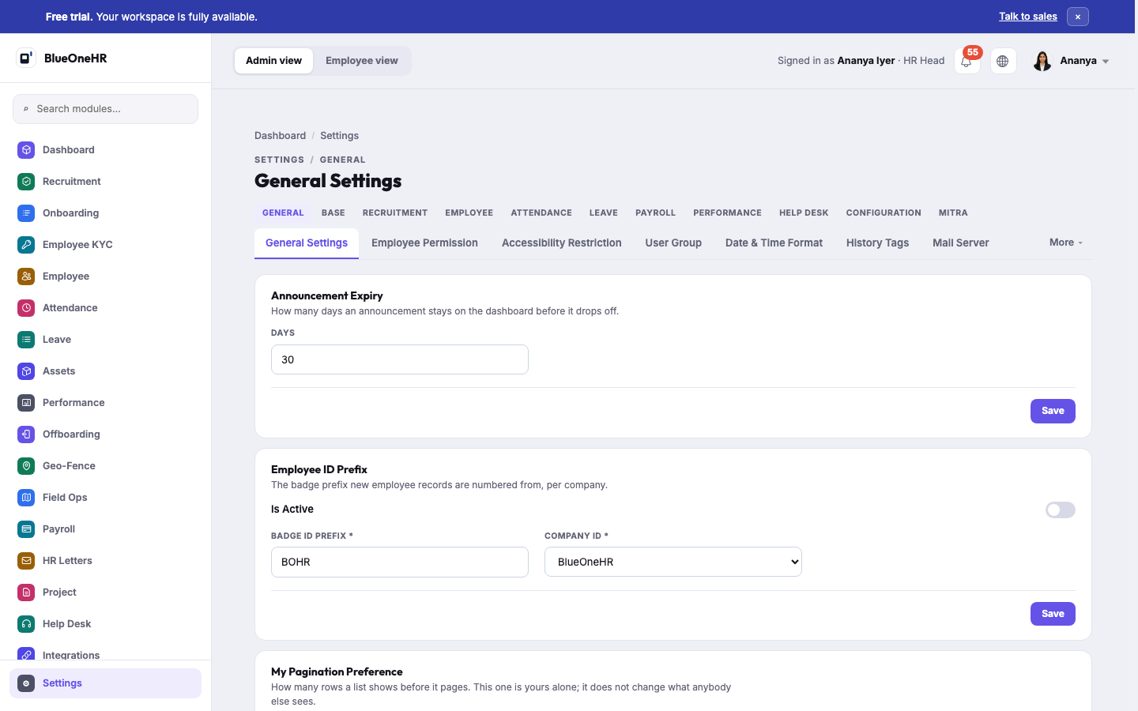Open the Assets module icon
The width and height of the screenshot is (1138, 711).
click(26, 371)
